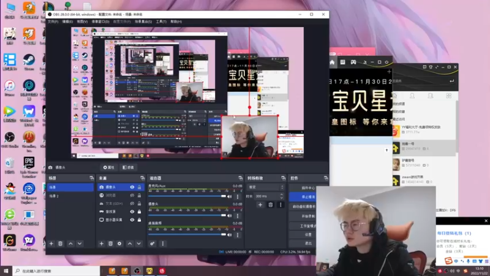Move selected source up in the list
The height and width of the screenshot is (276, 490).
point(130,243)
